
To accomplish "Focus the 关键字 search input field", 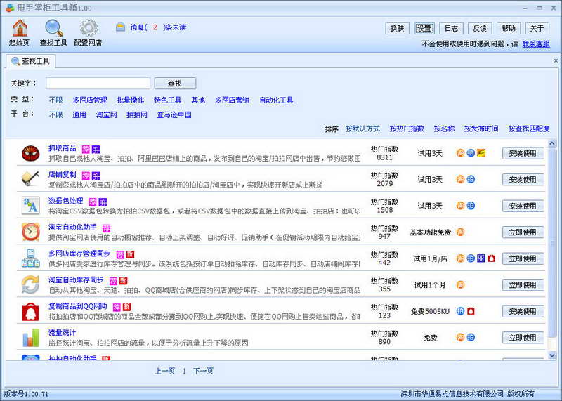I will (98, 83).
